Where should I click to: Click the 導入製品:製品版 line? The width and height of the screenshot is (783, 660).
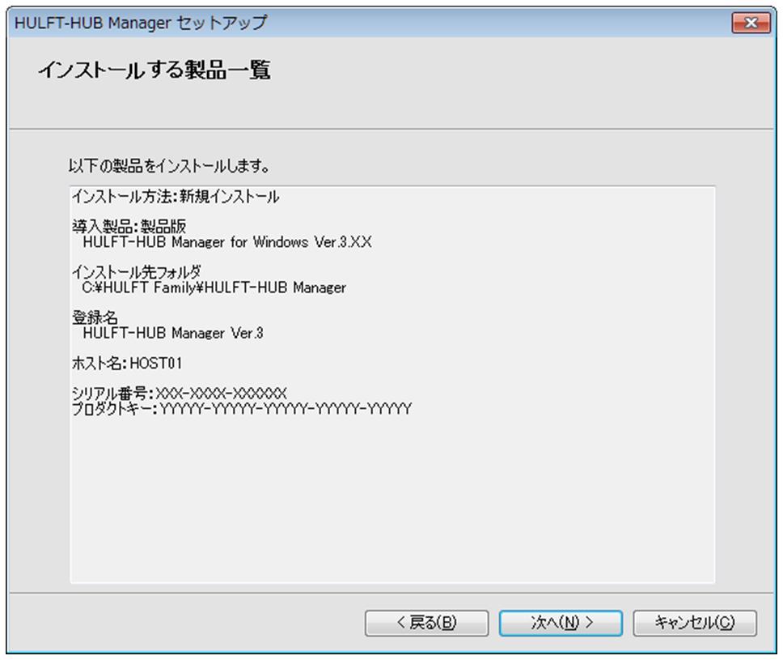(x=129, y=227)
